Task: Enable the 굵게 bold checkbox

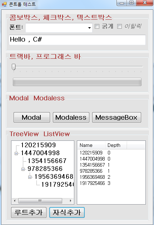Action: click(x=97, y=26)
